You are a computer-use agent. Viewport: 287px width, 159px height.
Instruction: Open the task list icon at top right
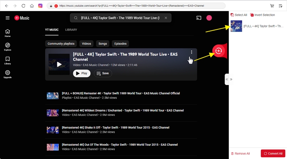click(281, 6)
